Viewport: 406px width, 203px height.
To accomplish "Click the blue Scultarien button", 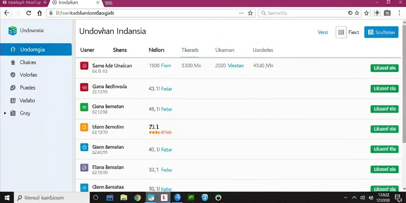I will (381, 33).
